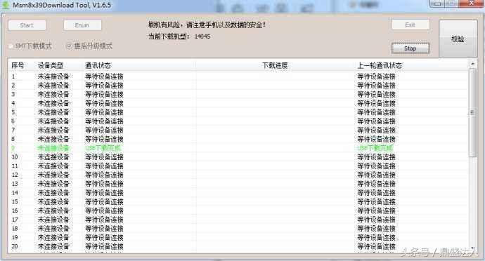Image resolution: width=485 pixels, height=261 pixels.
Task: Click the model number 14045 text
Action: point(202,36)
